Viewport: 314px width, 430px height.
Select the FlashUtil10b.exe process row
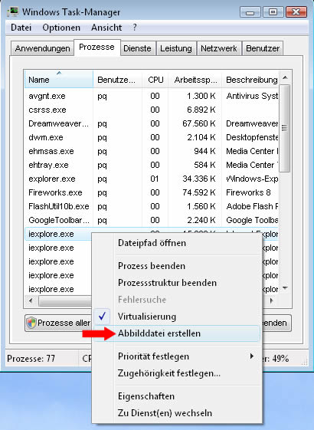tap(152, 206)
